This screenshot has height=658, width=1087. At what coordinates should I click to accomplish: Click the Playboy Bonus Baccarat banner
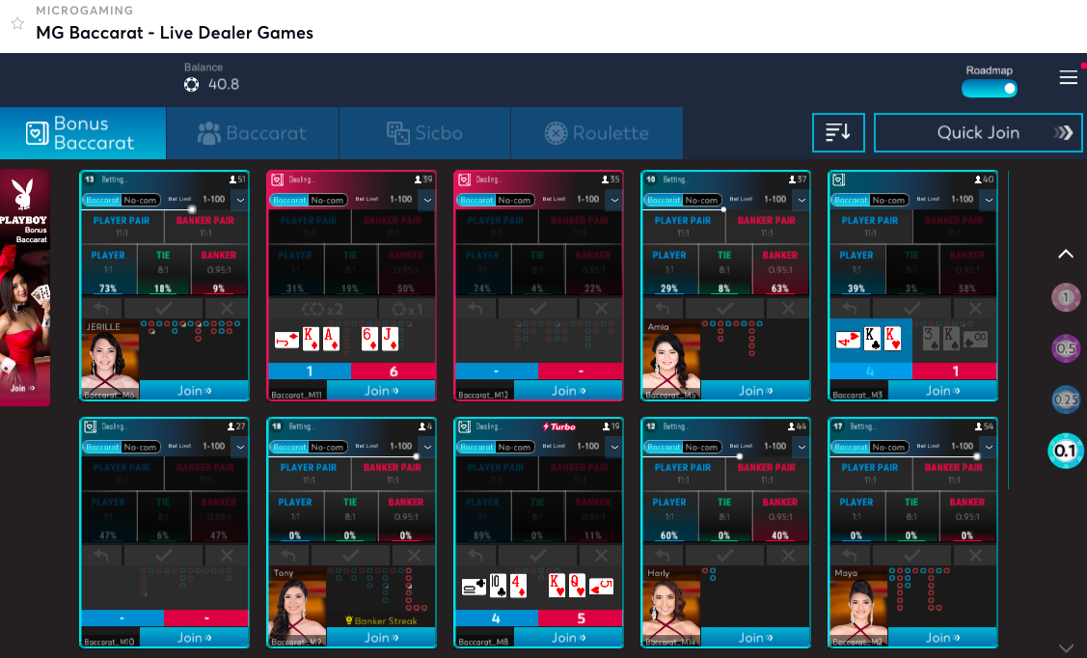tap(24, 289)
